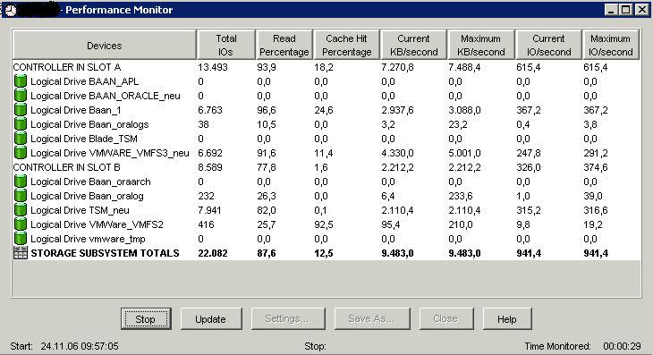Click the BAAN_ORACLE_neu drive cylinder icon

coord(21,96)
